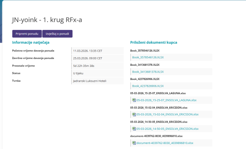Click the JN-yoink - 1. krug RFx-a title
This screenshot has width=246, height=149.
pos(49,20)
